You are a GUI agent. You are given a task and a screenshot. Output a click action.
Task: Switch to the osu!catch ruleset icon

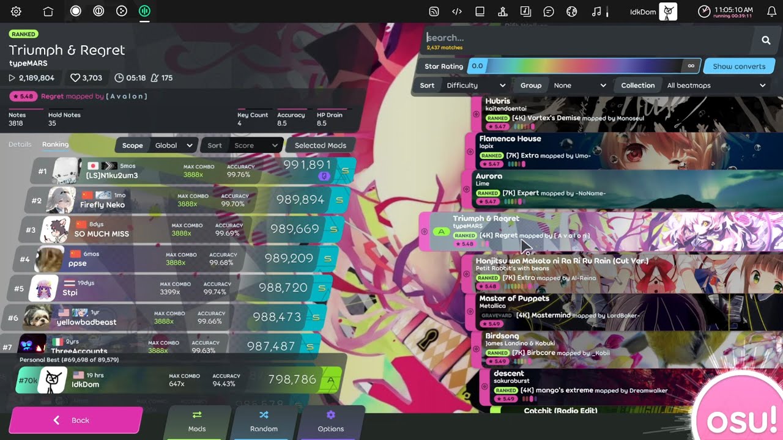[122, 11]
